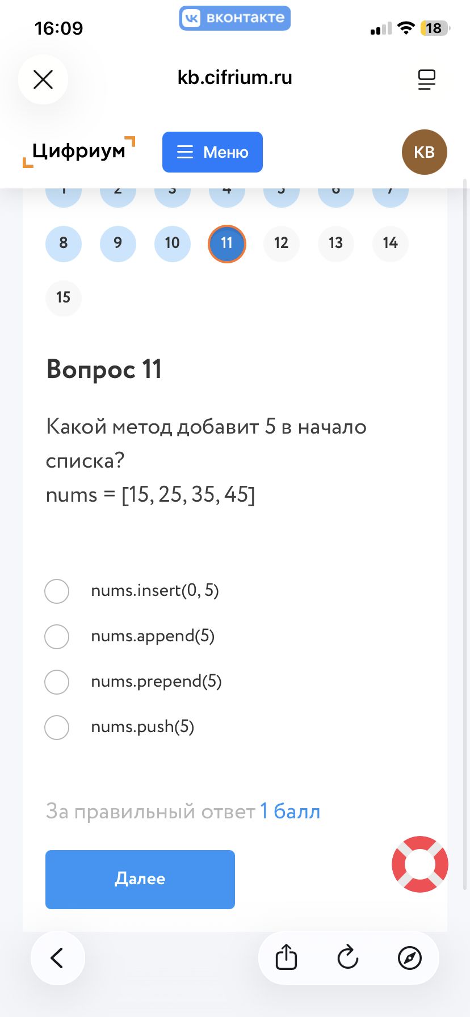Tap the ВКонтакте badge at top

click(234, 18)
